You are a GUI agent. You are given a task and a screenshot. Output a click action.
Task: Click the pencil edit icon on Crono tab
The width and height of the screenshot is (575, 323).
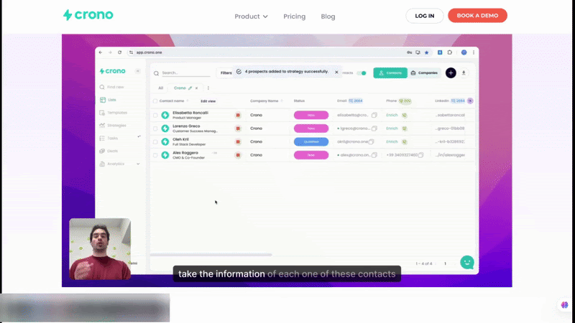coord(190,88)
